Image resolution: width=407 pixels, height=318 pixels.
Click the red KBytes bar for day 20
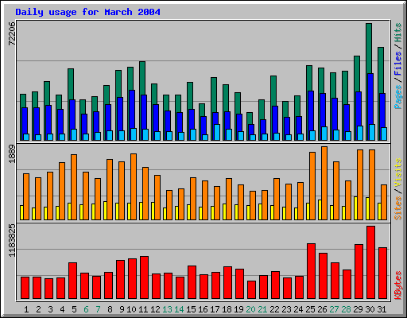pos(251,290)
